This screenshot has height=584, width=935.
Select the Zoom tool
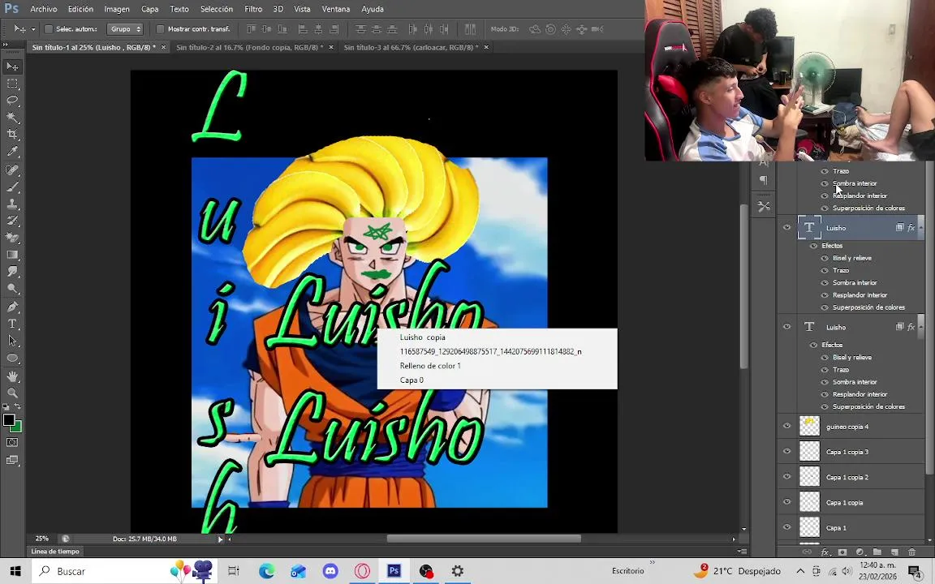point(12,393)
